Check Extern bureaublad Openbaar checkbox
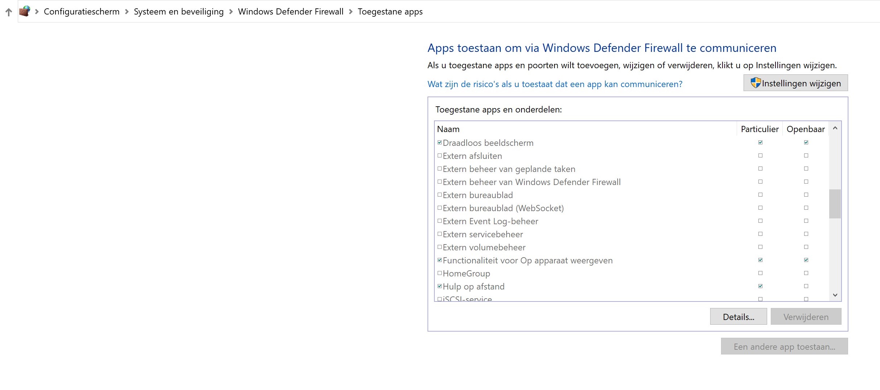 (806, 195)
